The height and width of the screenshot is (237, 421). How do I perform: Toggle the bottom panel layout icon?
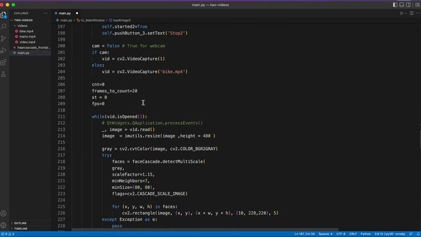click(x=402, y=5)
